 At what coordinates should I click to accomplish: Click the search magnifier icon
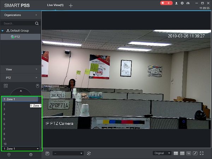pyautogui.click(x=37, y=23)
